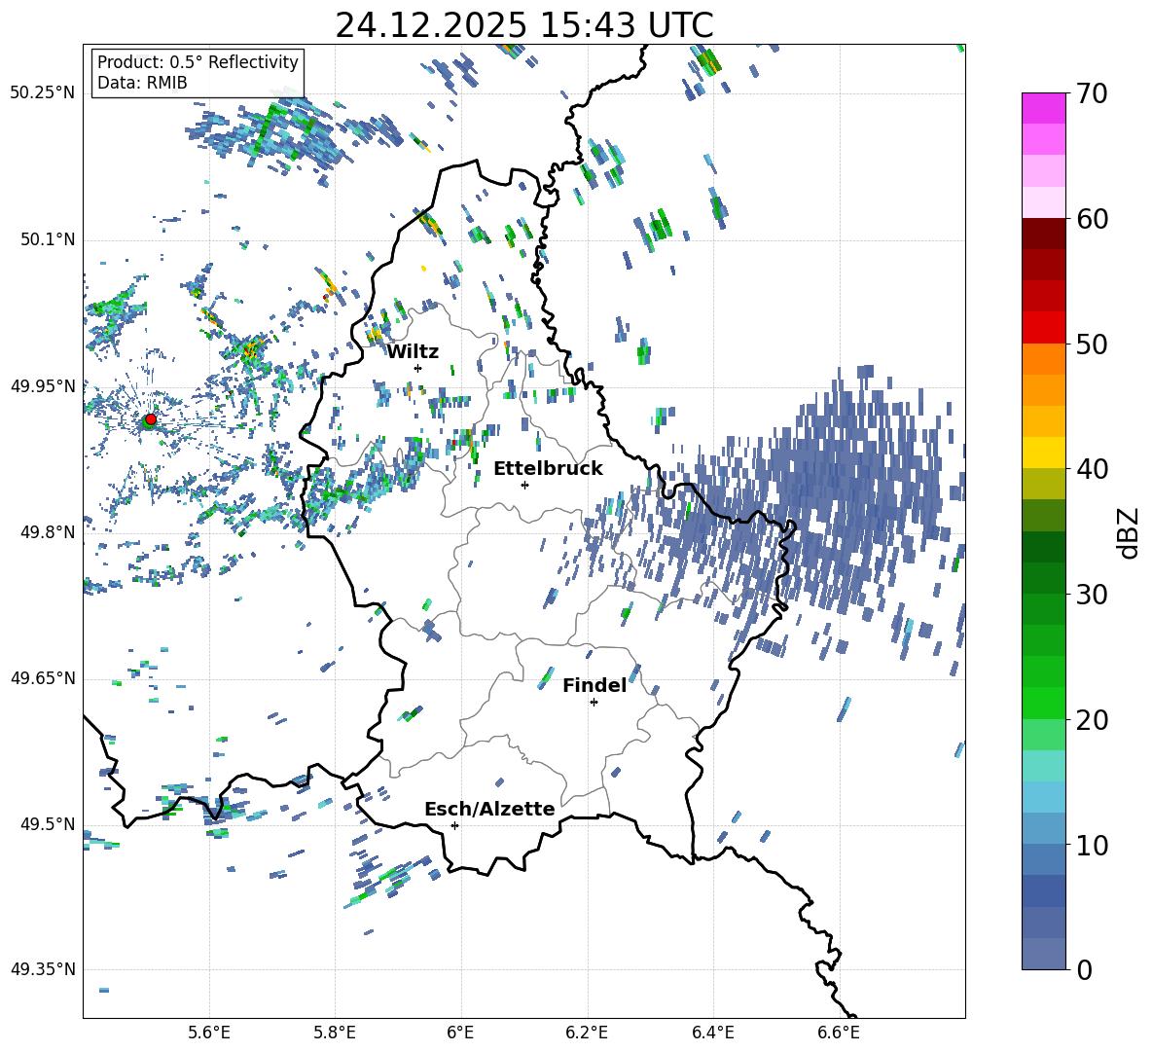Image resolution: width=1152 pixels, height=1052 pixels.
Task: Click the longitude label 6.6°E
Action: (839, 1033)
